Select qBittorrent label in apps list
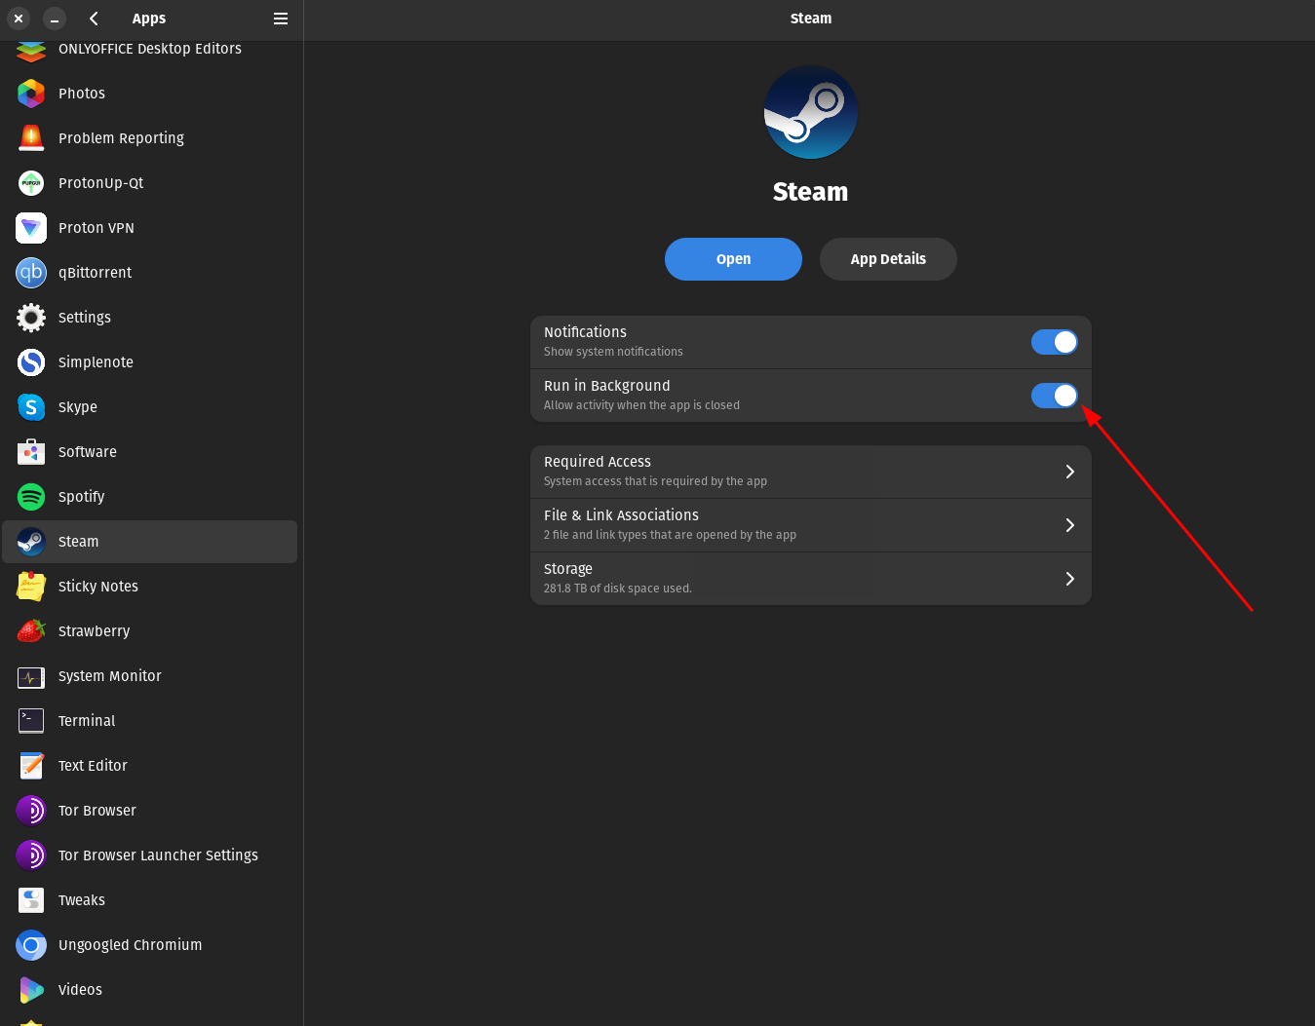The width and height of the screenshot is (1315, 1026). click(95, 273)
